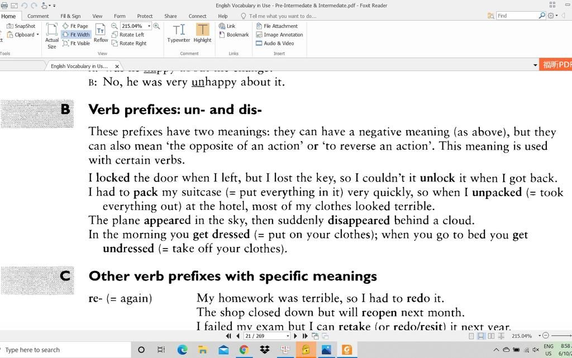The height and width of the screenshot is (358, 572).
Task: Click File Attachment
Action: pos(277,26)
